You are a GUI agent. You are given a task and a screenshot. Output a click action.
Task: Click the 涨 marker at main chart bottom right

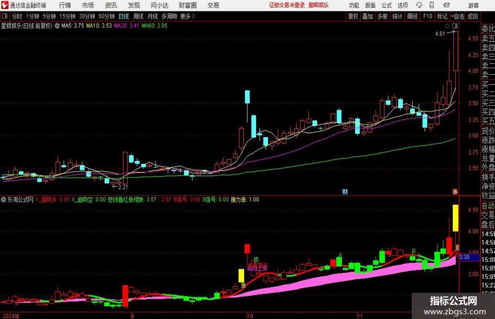point(455,192)
